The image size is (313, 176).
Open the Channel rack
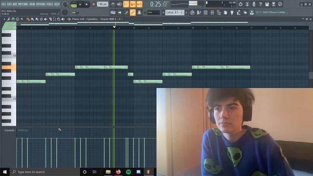pos(205,13)
